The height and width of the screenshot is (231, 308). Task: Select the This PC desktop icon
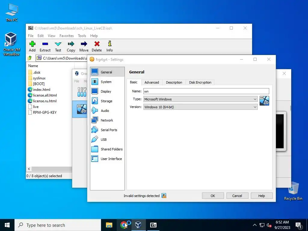click(x=12, y=12)
